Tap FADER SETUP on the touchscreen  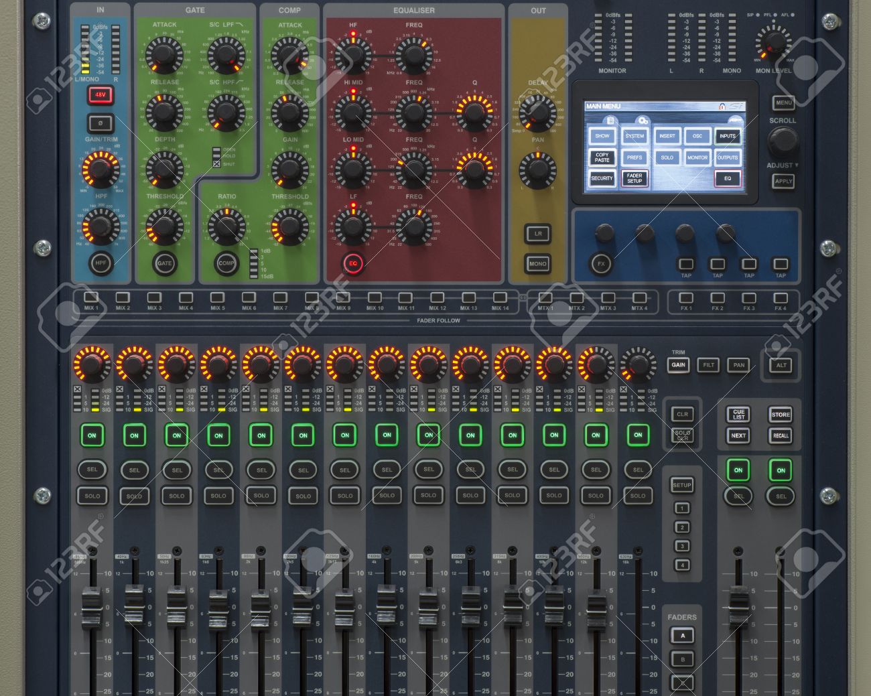[634, 178]
